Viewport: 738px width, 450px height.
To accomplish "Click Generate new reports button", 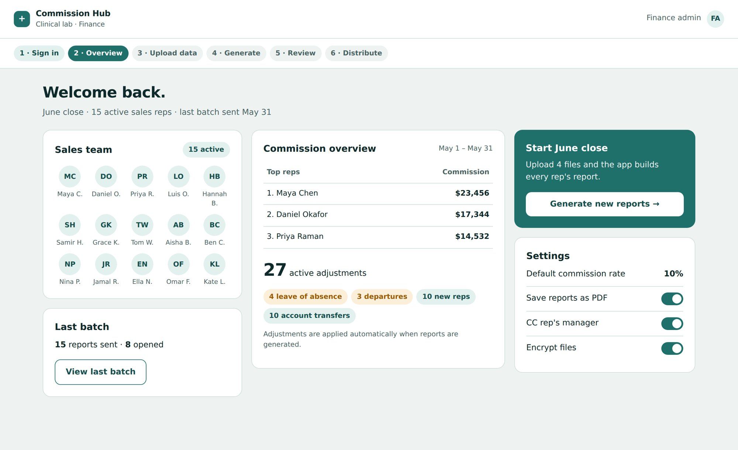I will coord(604,204).
